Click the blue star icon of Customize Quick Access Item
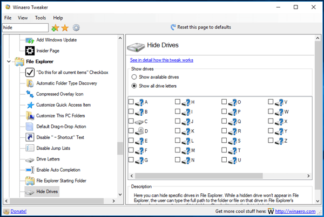 coord(30,105)
